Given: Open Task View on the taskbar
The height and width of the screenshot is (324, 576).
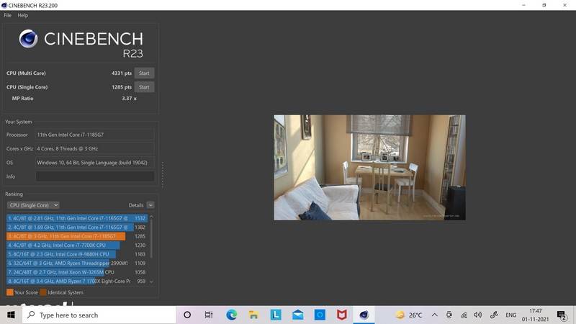Looking at the screenshot, I should (x=209, y=315).
